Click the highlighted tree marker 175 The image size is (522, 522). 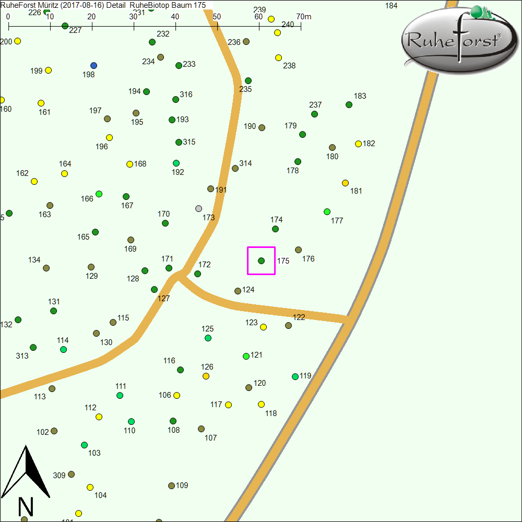pyautogui.click(x=261, y=260)
